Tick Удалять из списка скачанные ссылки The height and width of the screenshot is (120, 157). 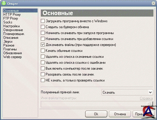click(x=43, y=57)
